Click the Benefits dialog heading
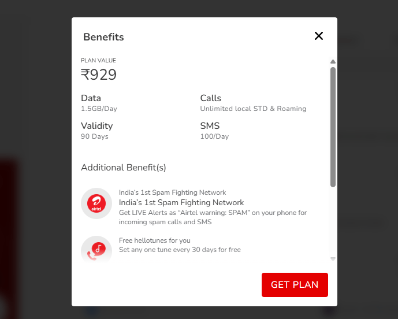This screenshot has height=319, width=398. 103,37
